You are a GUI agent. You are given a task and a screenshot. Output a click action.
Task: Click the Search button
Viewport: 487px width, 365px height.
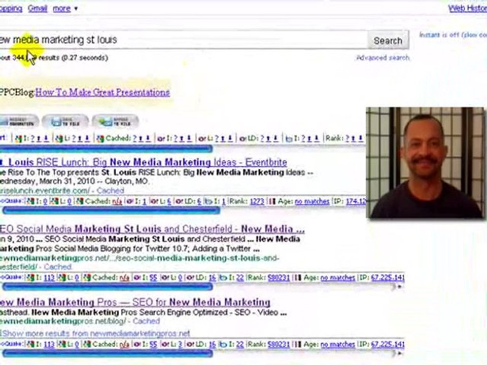tap(388, 41)
